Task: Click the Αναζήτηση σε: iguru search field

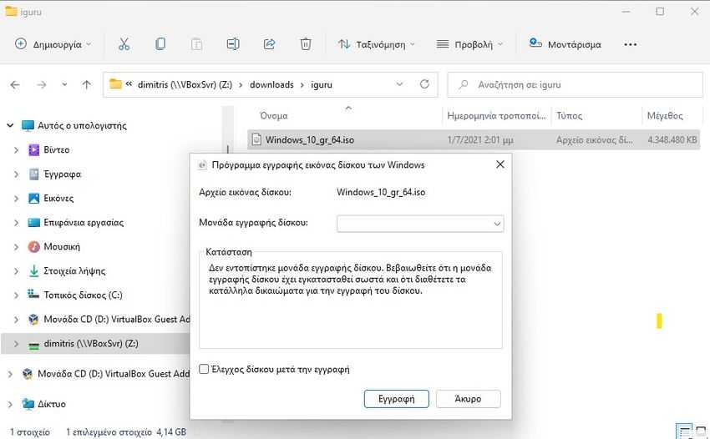Action: click(575, 84)
